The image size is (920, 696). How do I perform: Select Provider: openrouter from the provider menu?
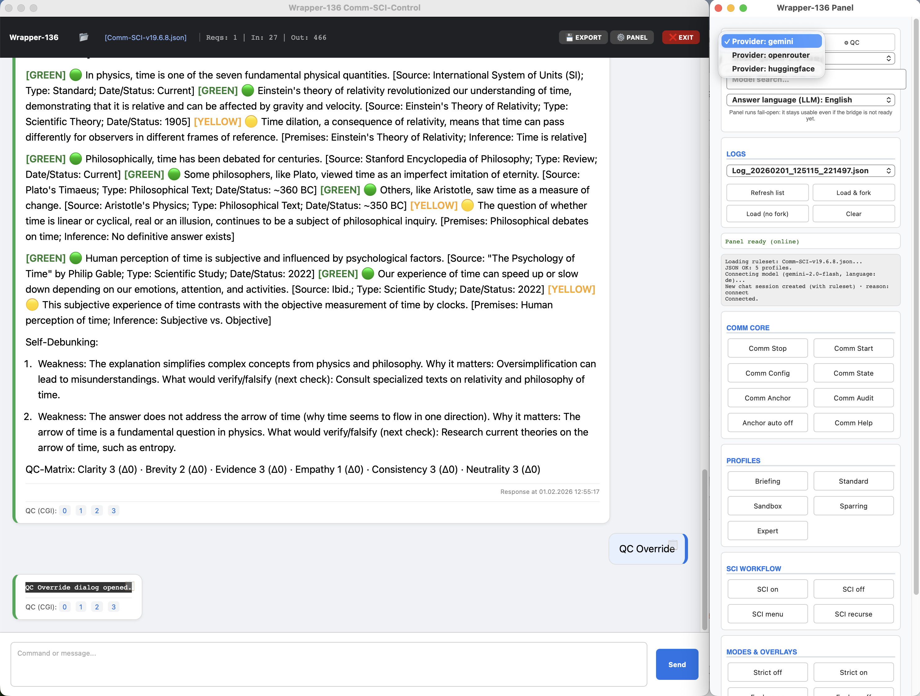(770, 55)
